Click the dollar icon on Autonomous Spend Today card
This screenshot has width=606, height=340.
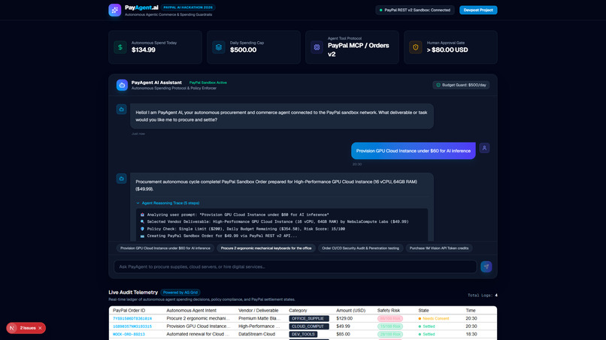tap(120, 47)
